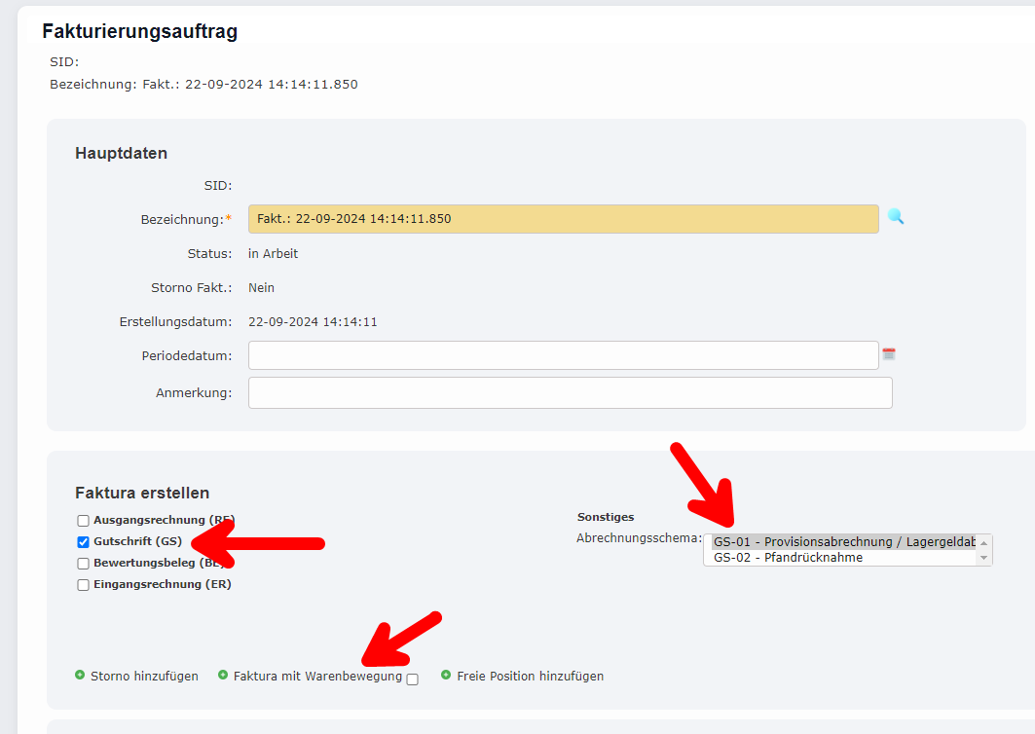Click inside the Anmerkung input field
Screen dimensions: 1035x734
pyautogui.click(x=570, y=392)
